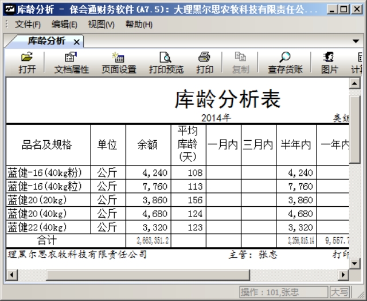Click status bar 操作:101,张忠
Screen dimensions: 367x301
point(283,292)
